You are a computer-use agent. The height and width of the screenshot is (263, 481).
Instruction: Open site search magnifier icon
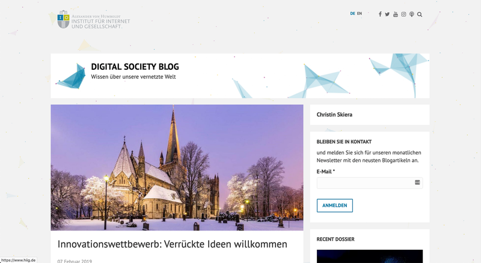[420, 14]
